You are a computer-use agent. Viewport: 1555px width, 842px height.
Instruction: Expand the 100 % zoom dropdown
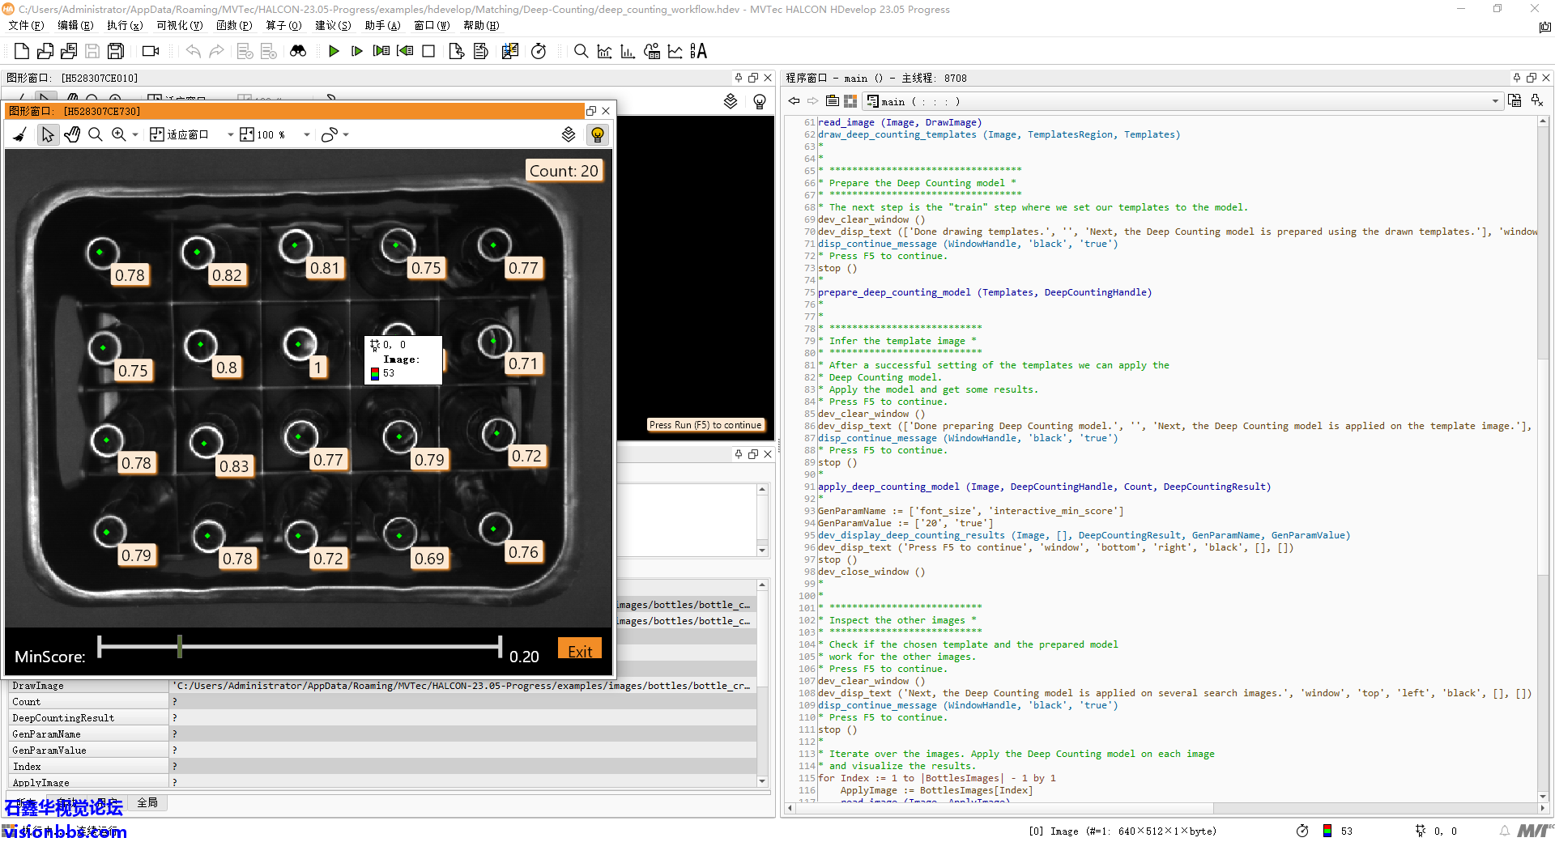[x=307, y=134]
